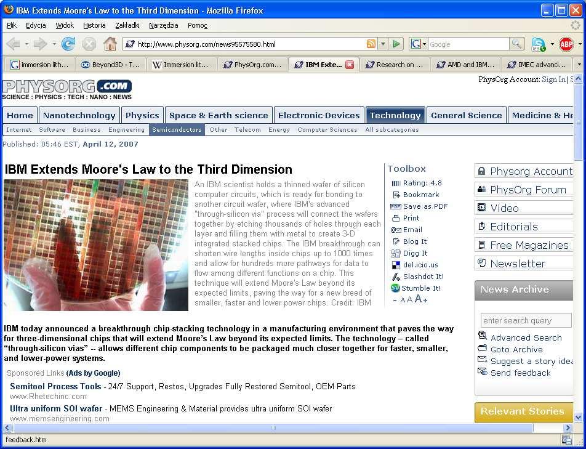Click the PhysOrg Forum sidebar link
Viewport: 586px width, 449px height.
[524, 190]
